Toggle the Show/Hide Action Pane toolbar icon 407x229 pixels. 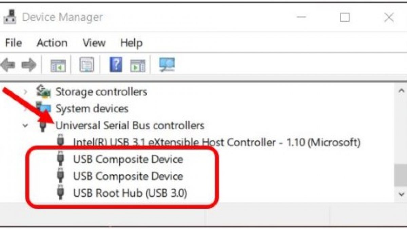pyautogui.click(x=138, y=64)
